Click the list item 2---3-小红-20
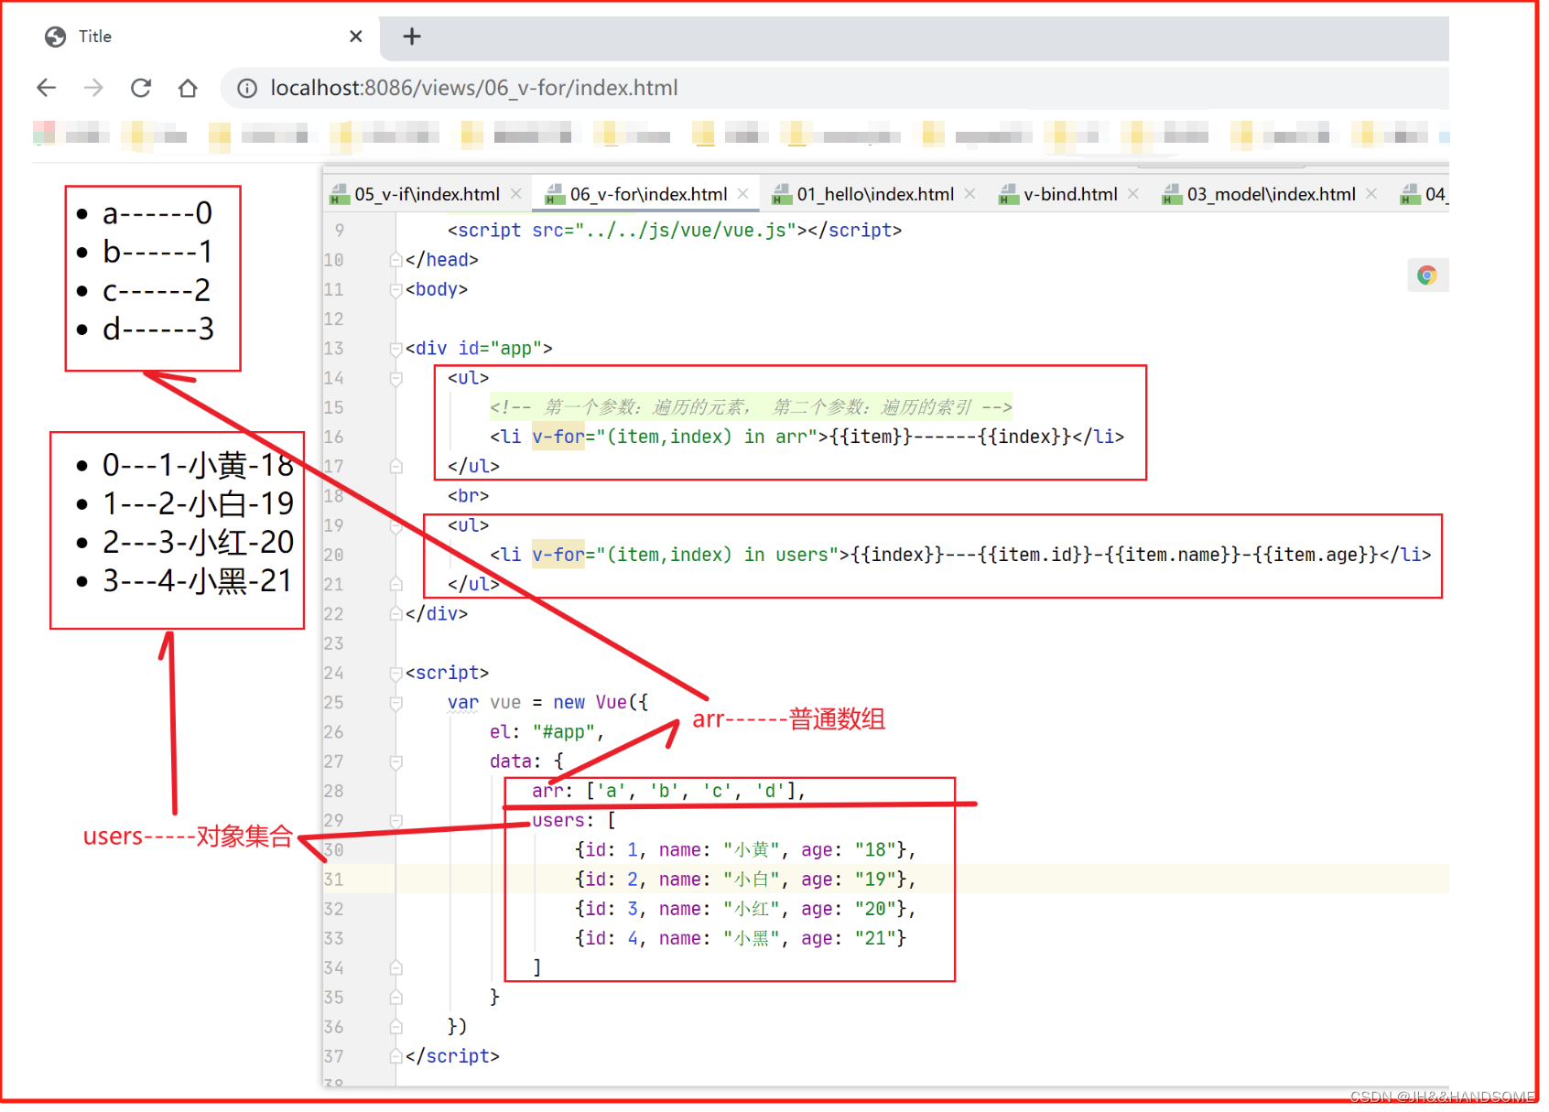The width and height of the screenshot is (1549, 1112). [x=198, y=542]
